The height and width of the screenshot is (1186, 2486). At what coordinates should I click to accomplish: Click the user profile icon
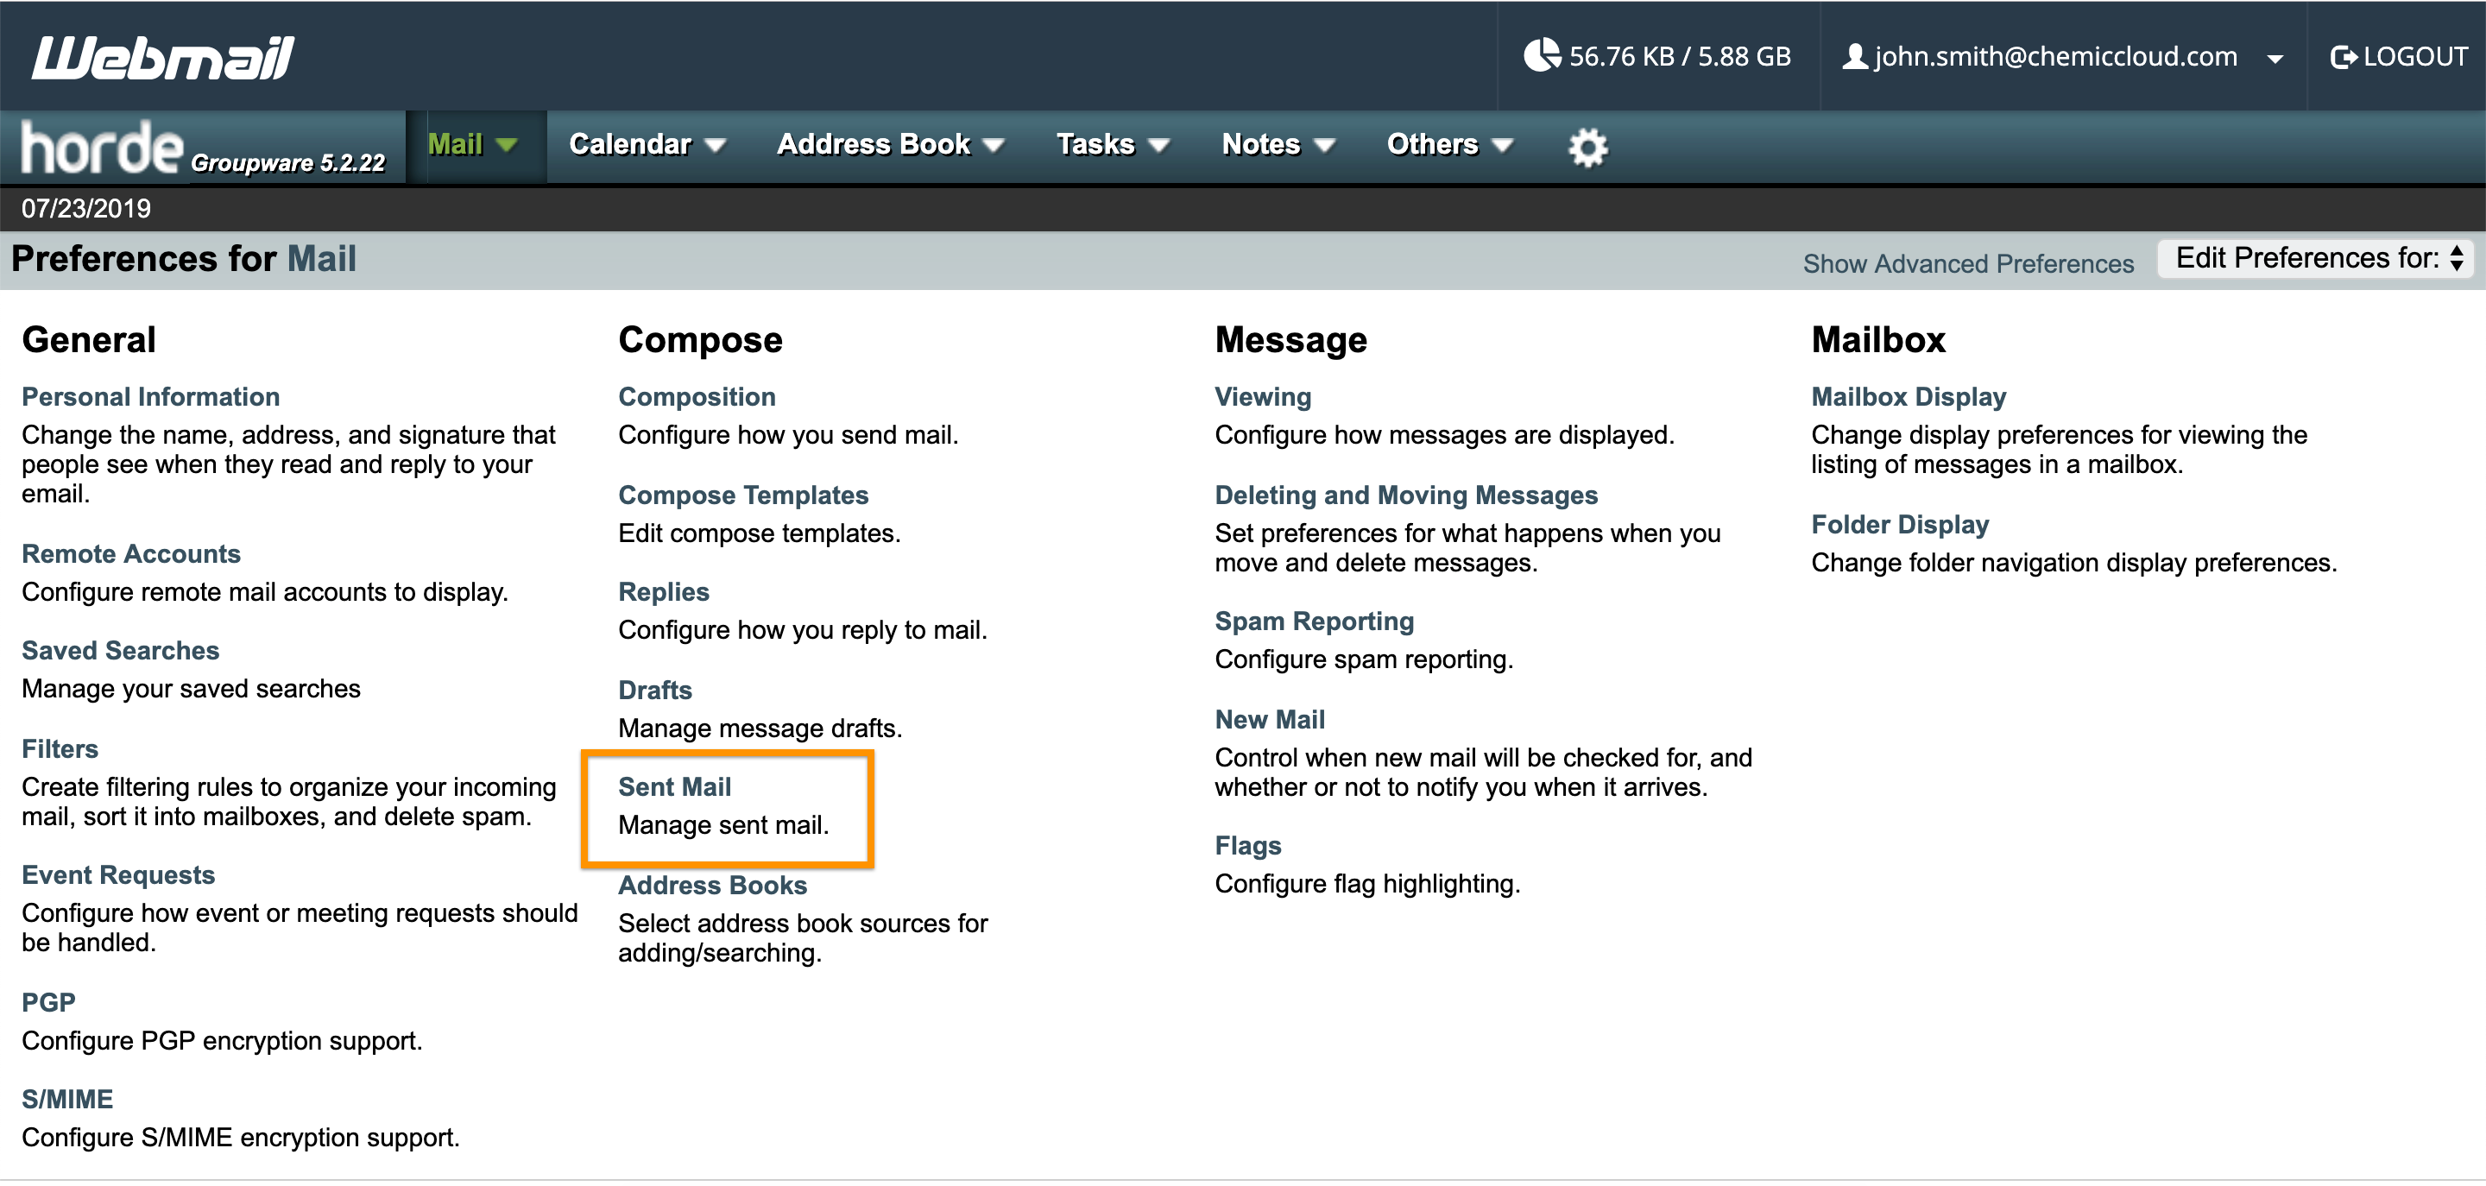coord(1854,56)
